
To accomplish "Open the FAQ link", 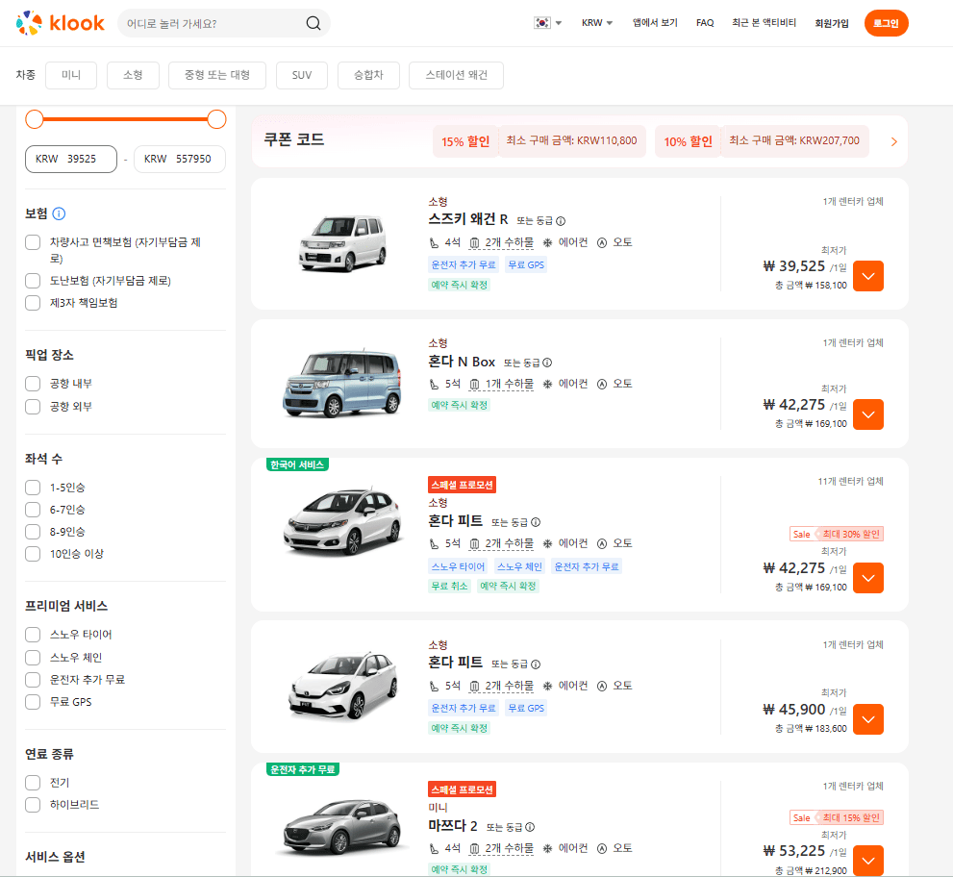I will [705, 23].
